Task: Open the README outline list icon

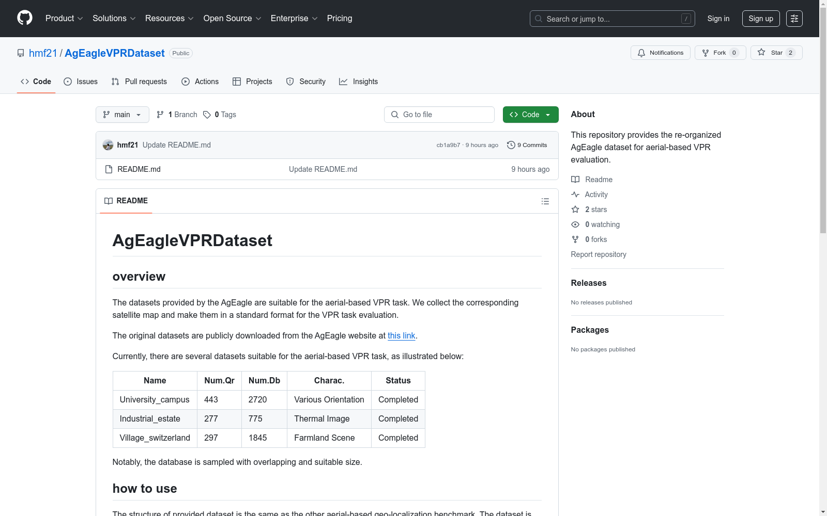Action: (545, 201)
